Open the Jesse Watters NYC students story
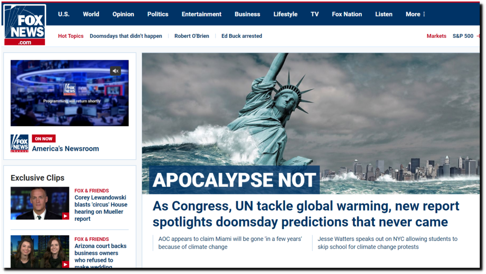486x274 pixels. [387, 243]
